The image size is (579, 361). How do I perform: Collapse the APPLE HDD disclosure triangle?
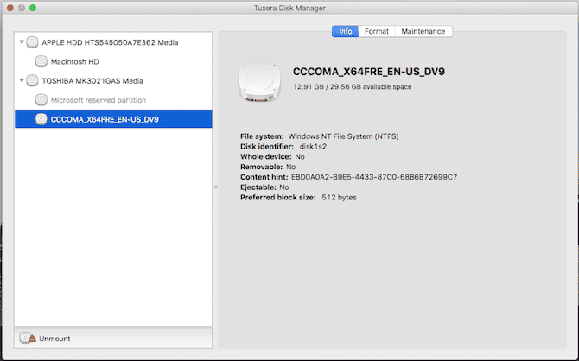coord(21,41)
